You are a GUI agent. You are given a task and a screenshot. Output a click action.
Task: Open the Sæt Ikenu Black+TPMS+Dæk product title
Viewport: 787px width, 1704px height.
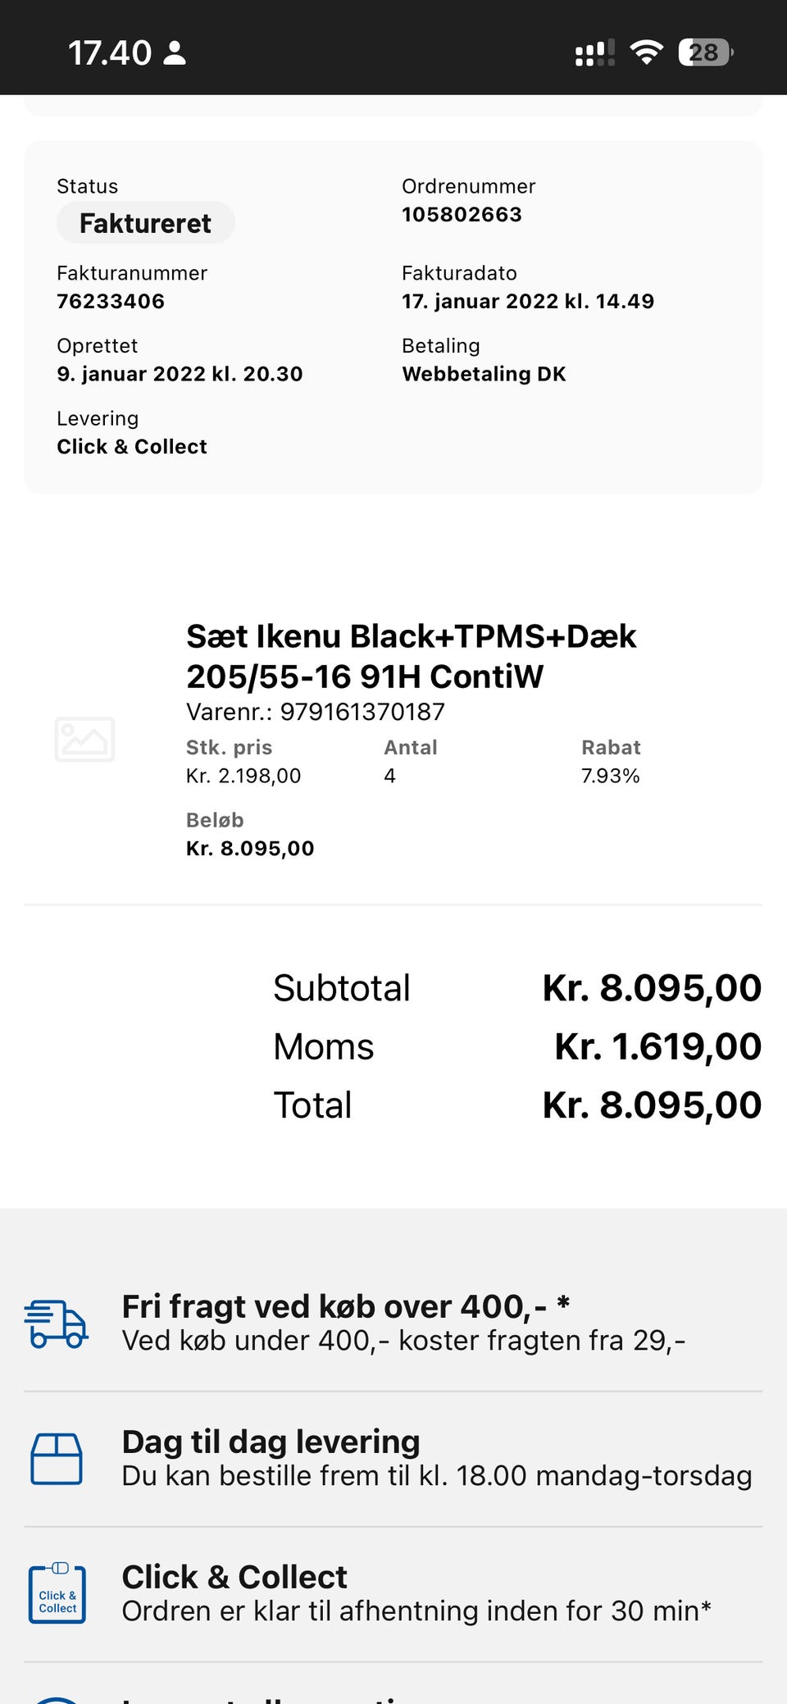pyautogui.click(x=411, y=656)
